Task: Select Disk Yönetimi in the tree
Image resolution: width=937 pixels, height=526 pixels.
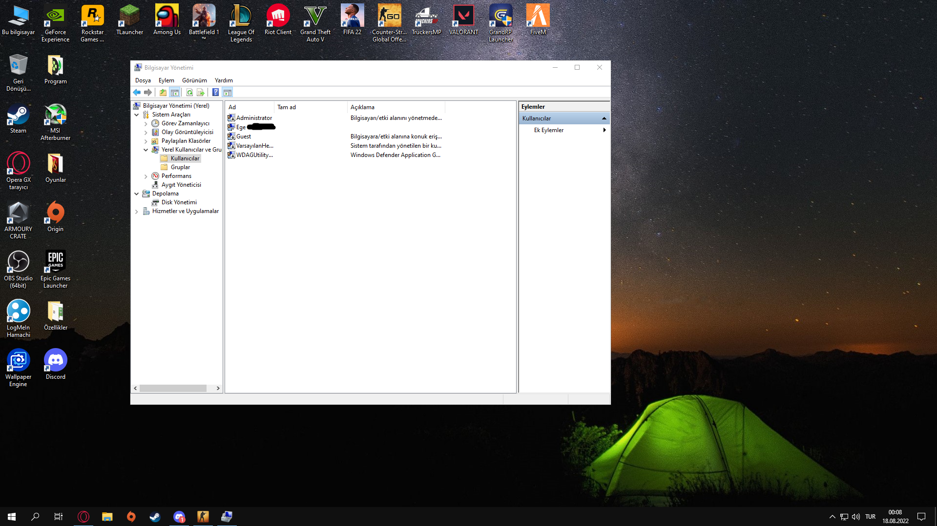Action: click(x=179, y=202)
